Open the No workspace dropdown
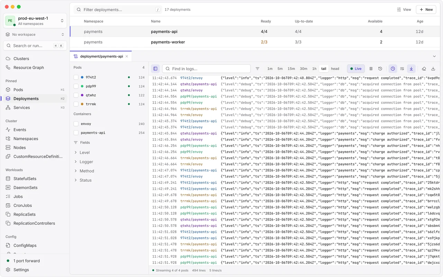The height and width of the screenshot is (277, 443). tap(35, 35)
